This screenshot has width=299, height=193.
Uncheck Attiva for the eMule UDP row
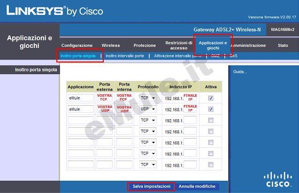pos(211,109)
